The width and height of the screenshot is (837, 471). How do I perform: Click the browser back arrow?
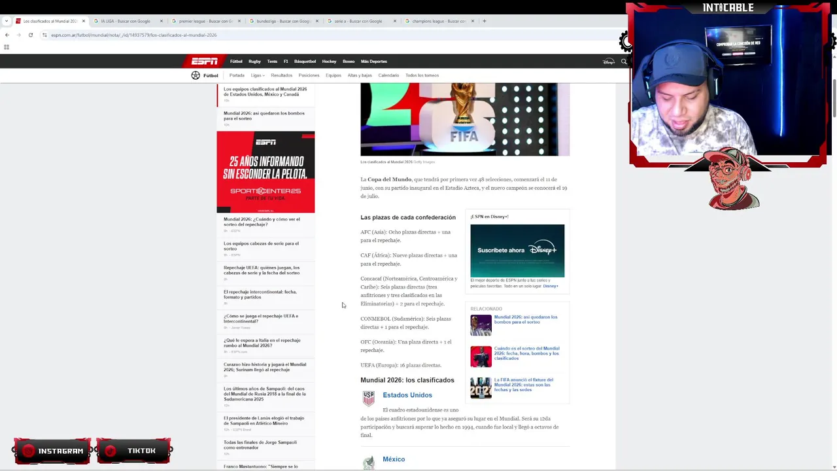7,35
